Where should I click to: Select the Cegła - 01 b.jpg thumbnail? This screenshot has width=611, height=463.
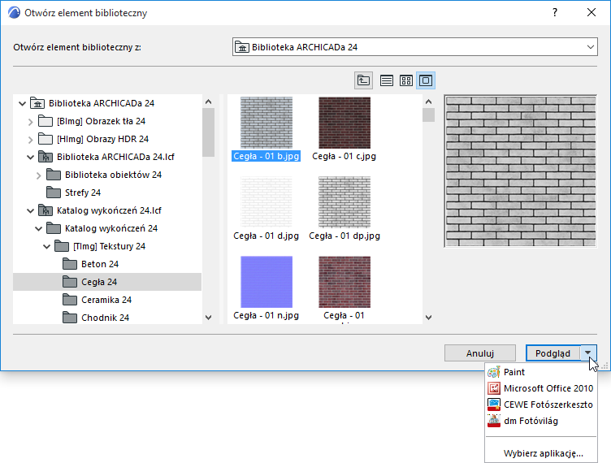[x=266, y=123]
